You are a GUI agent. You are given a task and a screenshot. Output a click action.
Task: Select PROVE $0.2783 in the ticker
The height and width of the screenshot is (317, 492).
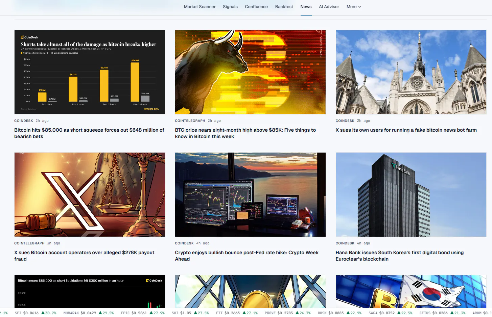tap(287, 313)
